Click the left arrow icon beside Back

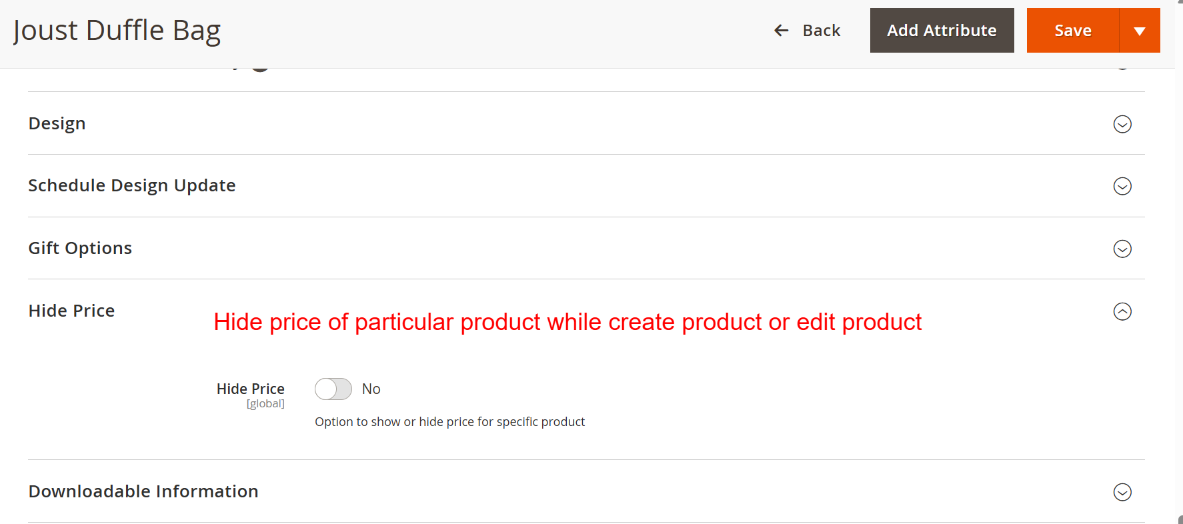[781, 31]
